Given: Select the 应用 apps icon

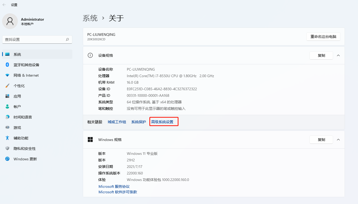Looking at the screenshot, I should coord(7,96).
